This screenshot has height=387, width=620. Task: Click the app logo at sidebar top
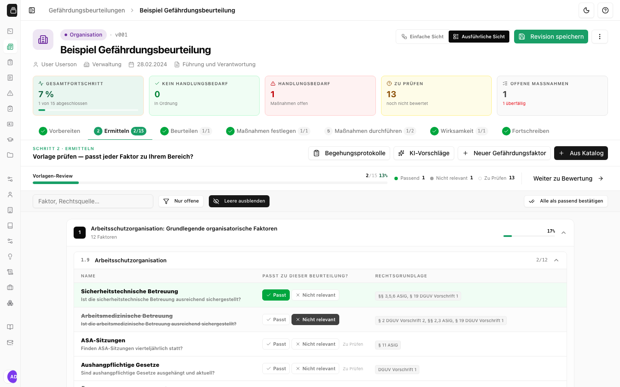[12, 10]
